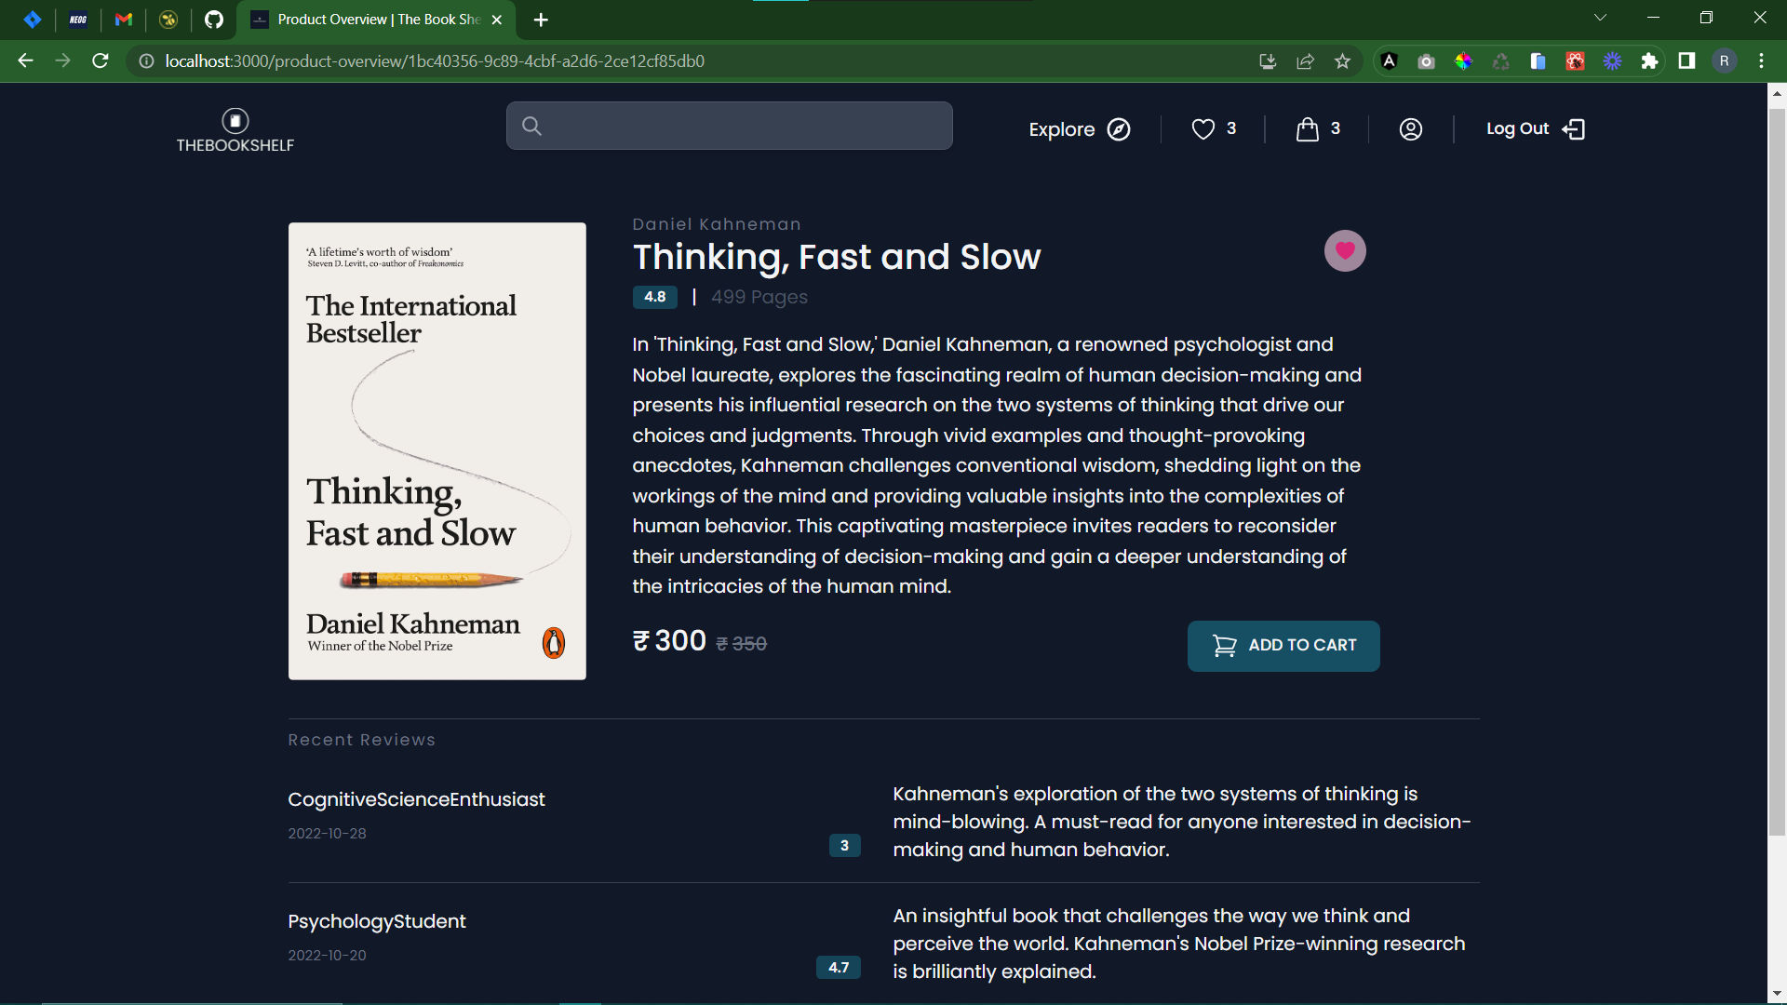
Task: Click the Explore compass icon
Action: (x=1119, y=129)
